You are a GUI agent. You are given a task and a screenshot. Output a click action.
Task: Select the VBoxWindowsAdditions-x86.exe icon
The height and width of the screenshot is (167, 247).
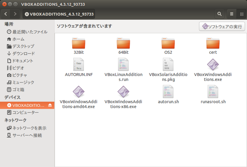pyautogui.click(x=123, y=92)
